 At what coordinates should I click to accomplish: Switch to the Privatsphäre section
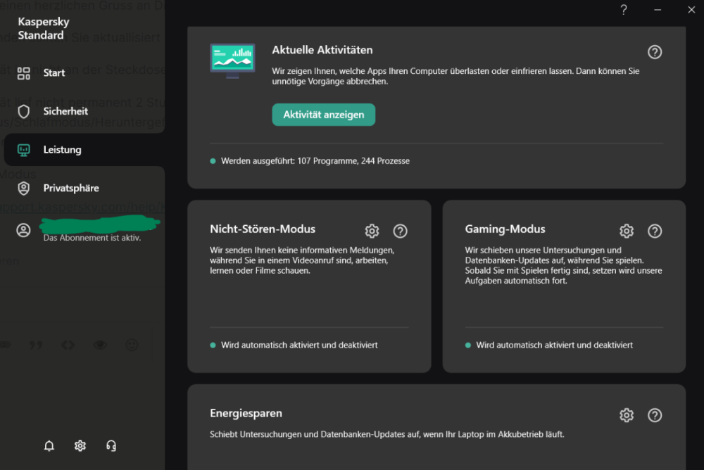[70, 188]
